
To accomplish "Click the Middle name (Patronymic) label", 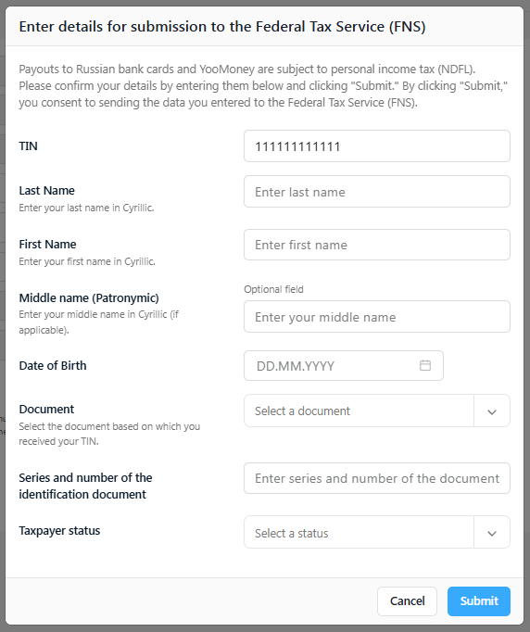I will (89, 297).
